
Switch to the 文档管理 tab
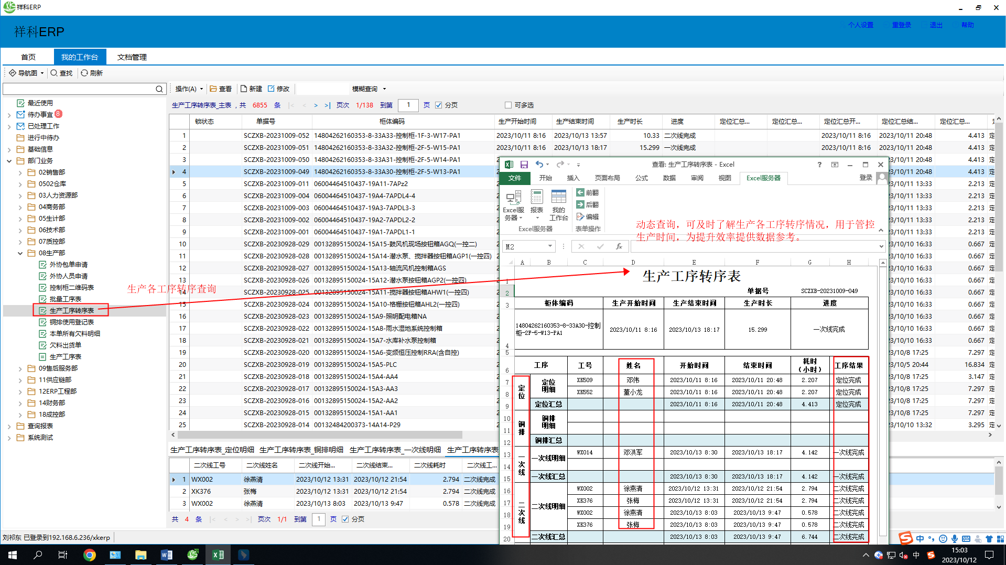point(132,57)
